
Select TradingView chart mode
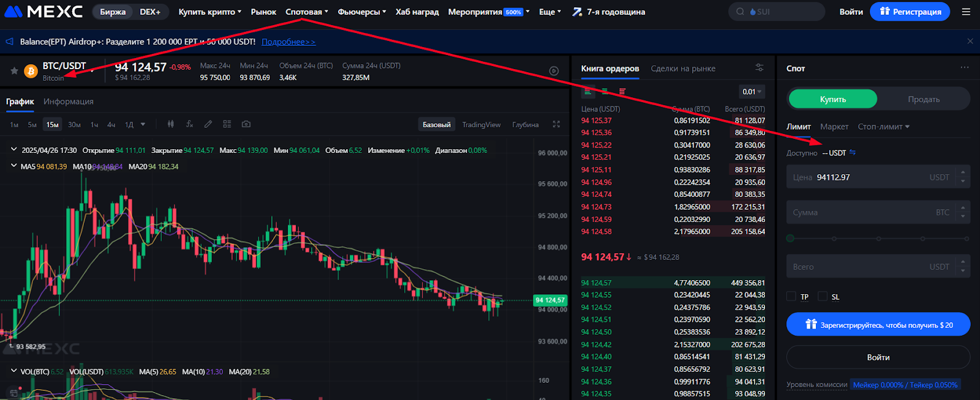tap(481, 124)
